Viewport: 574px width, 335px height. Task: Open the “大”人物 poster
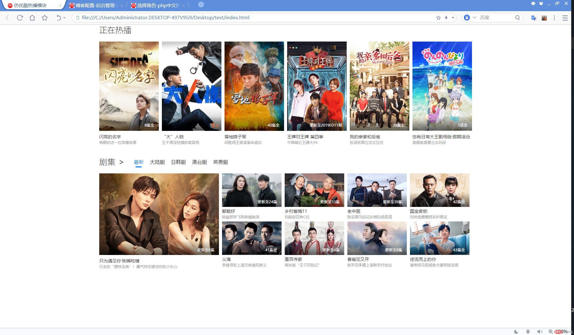pos(192,86)
